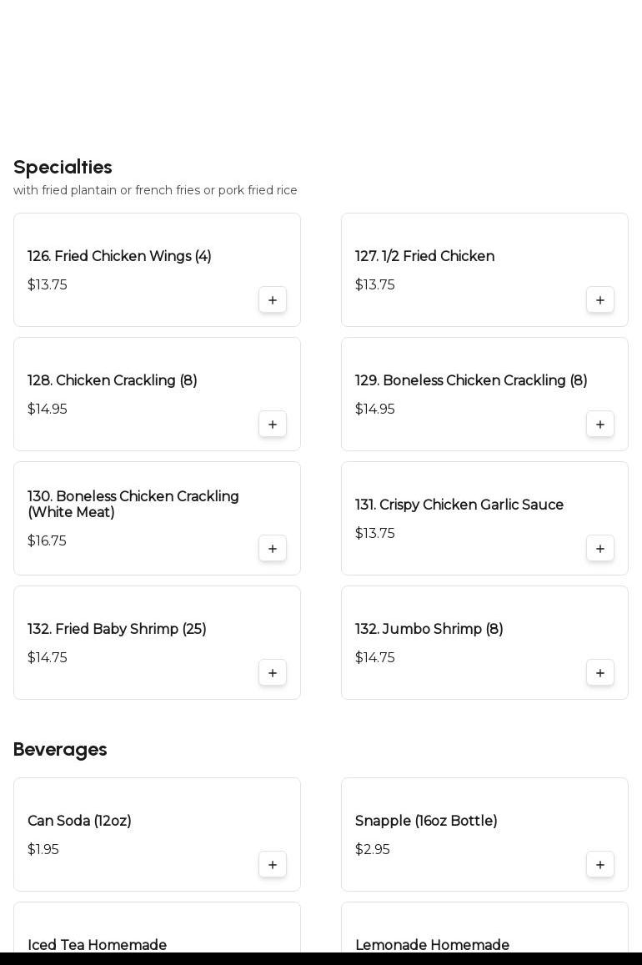Add Snapple (16oz Bottle) to order
The width and height of the screenshot is (642, 965).
600,865
